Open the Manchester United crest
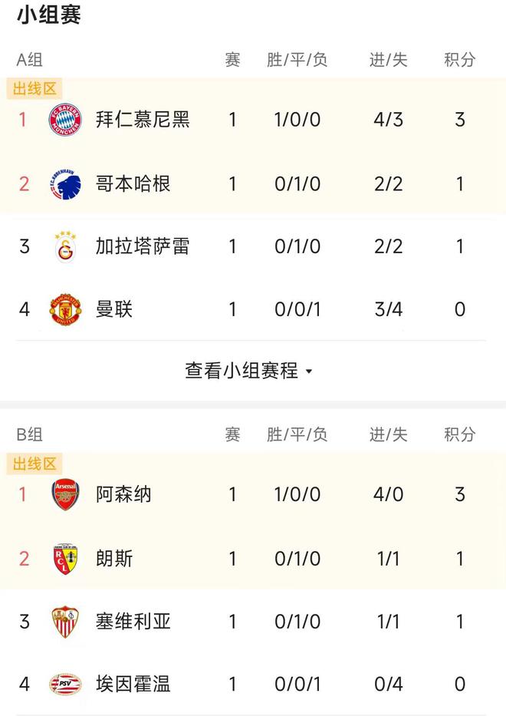506x716 pixels. click(x=65, y=309)
